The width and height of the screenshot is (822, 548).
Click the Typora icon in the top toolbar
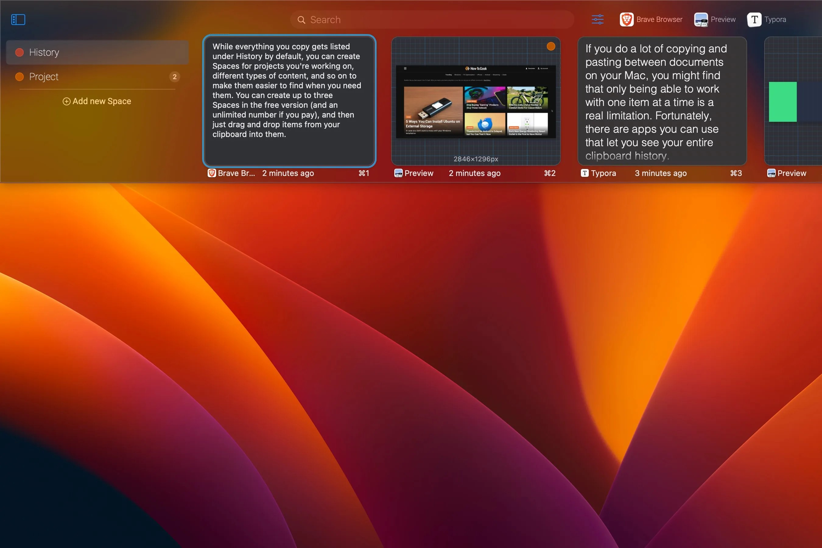click(754, 19)
